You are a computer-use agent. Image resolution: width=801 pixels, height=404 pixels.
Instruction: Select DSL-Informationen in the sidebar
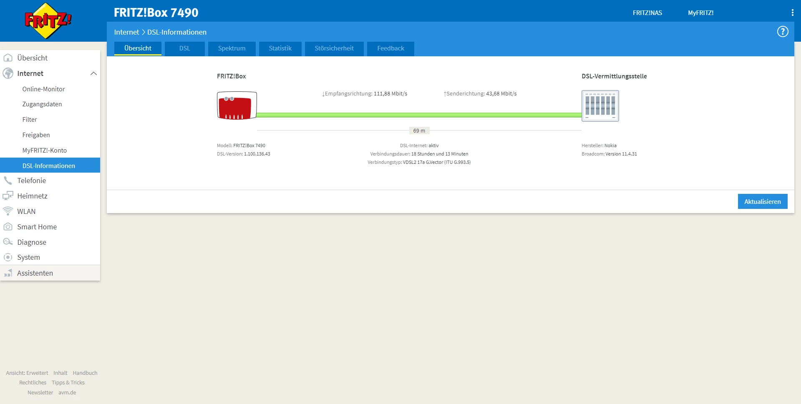coord(50,165)
